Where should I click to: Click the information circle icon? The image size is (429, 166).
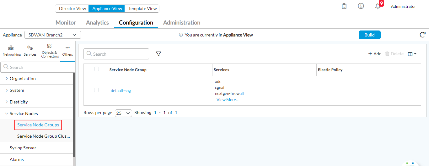pyautogui.click(x=361, y=6)
